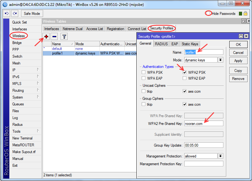
Task: Open the Registration tab
Action: point(116,29)
